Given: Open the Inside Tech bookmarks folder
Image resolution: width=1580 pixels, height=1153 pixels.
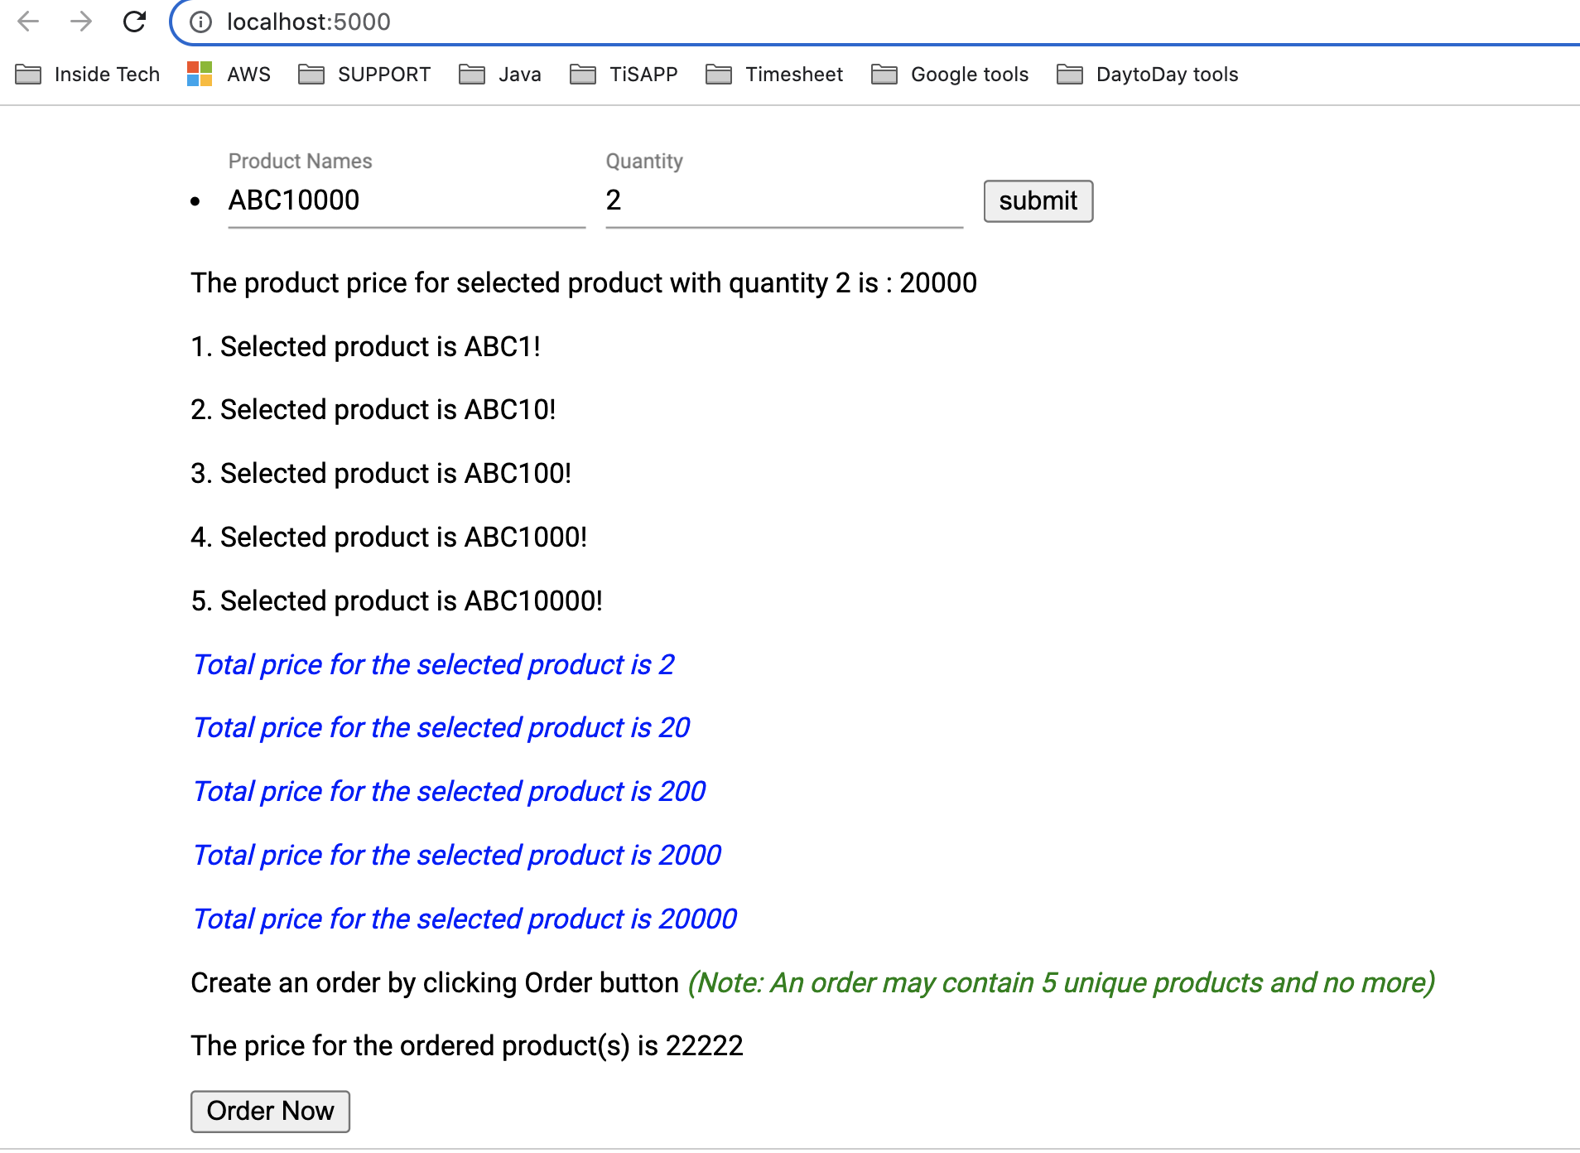Looking at the screenshot, I should click(x=27, y=74).
